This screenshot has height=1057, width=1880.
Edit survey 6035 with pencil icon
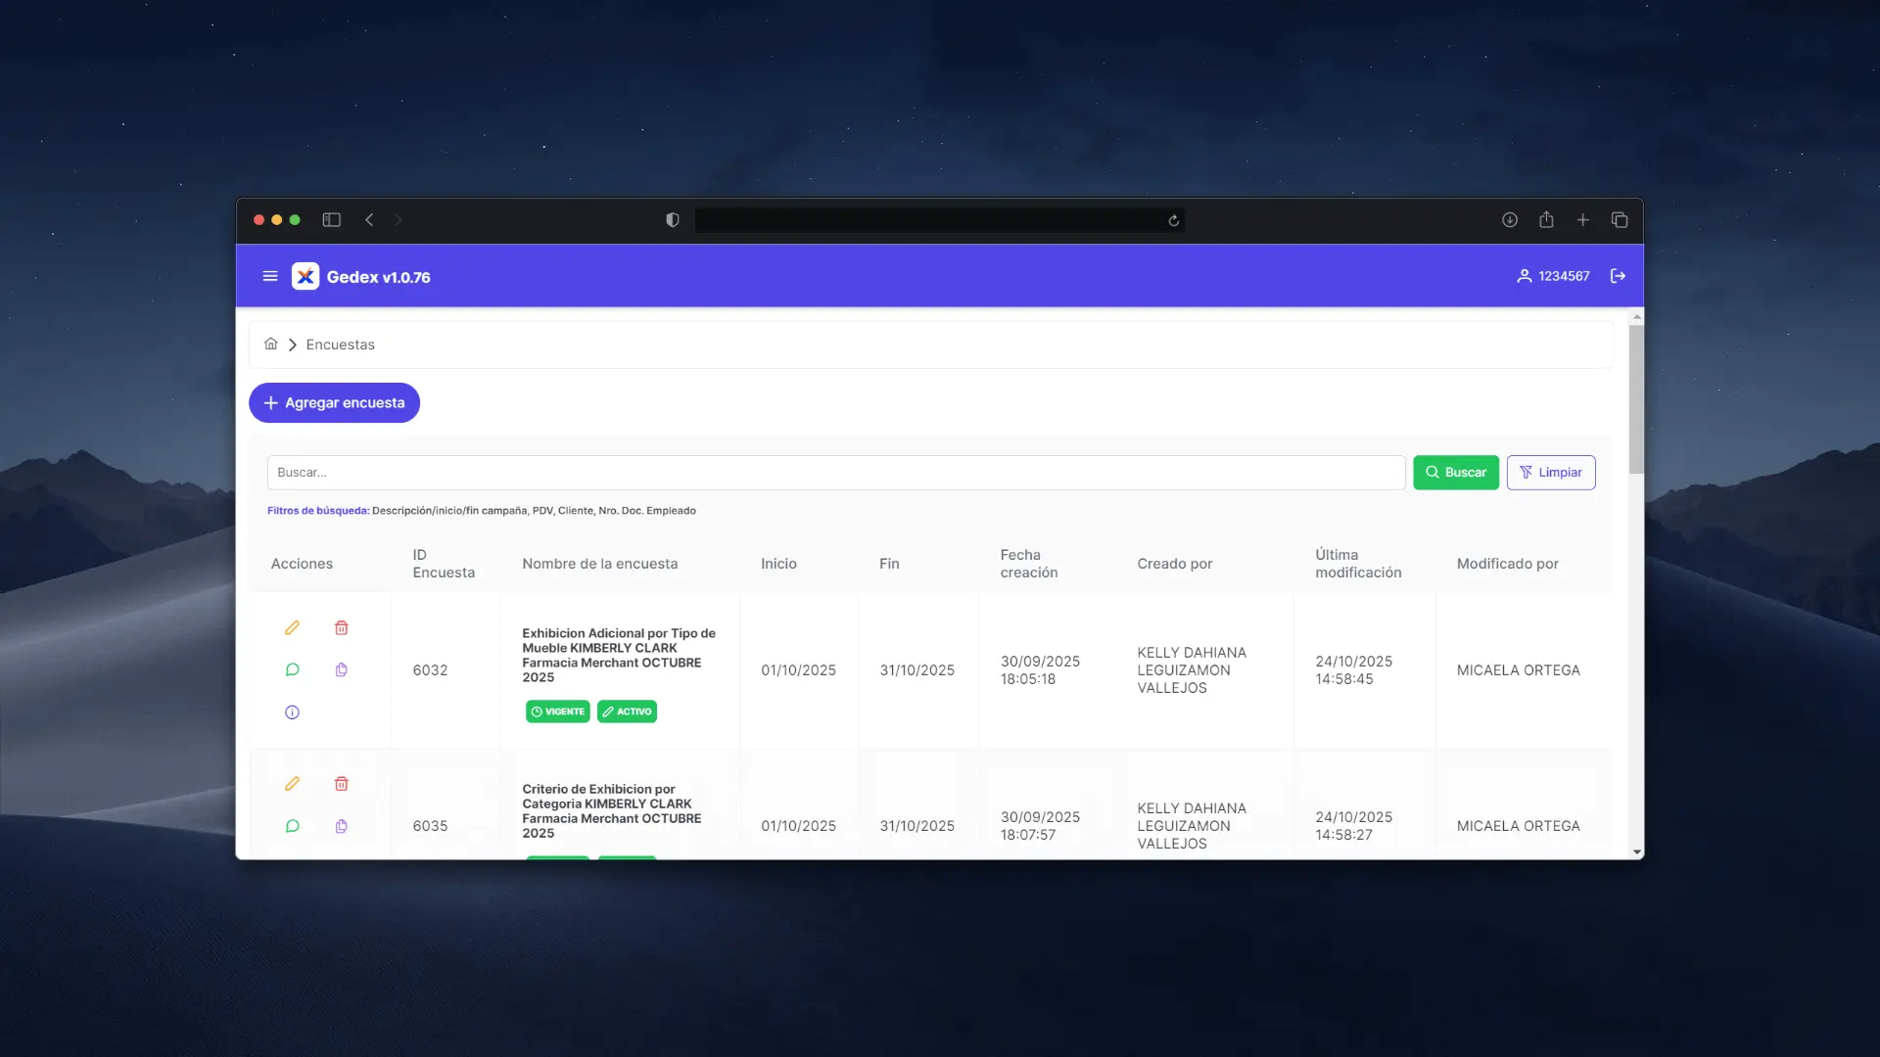(292, 783)
